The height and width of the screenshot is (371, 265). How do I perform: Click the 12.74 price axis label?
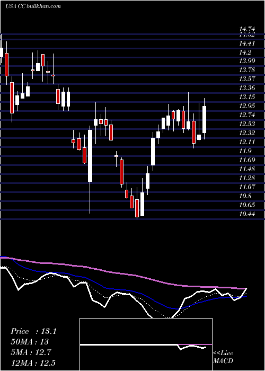pyautogui.click(x=248, y=115)
